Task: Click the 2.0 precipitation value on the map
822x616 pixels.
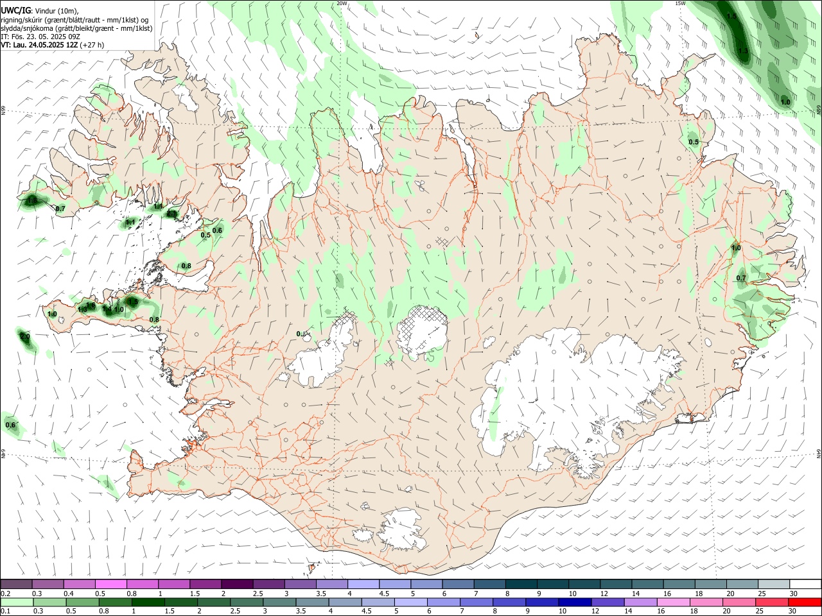Action: tap(25, 337)
